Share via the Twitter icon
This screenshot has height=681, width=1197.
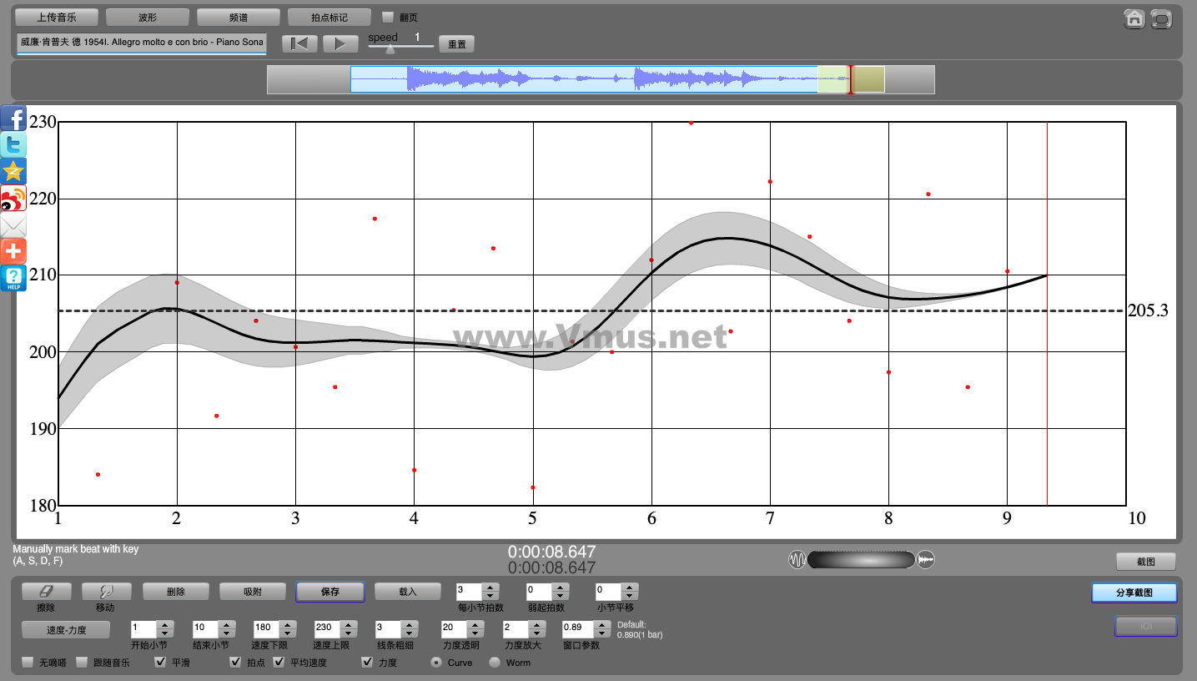[x=13, y=145]
